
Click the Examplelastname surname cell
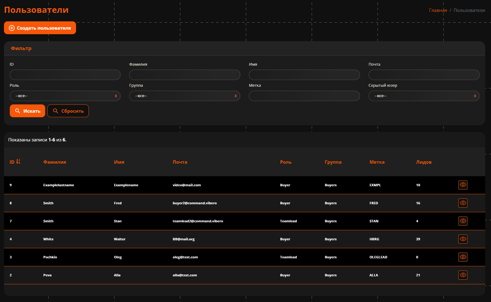point(59,185)
